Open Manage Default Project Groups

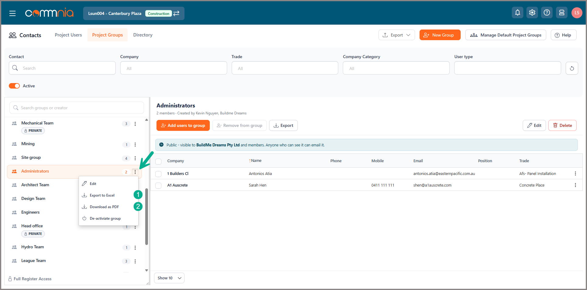click(506, 35)
